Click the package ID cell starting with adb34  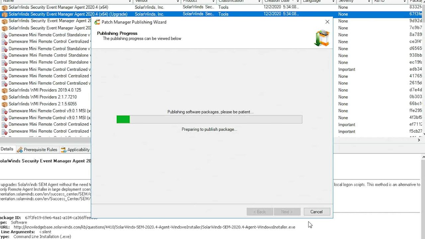point(416,69)
